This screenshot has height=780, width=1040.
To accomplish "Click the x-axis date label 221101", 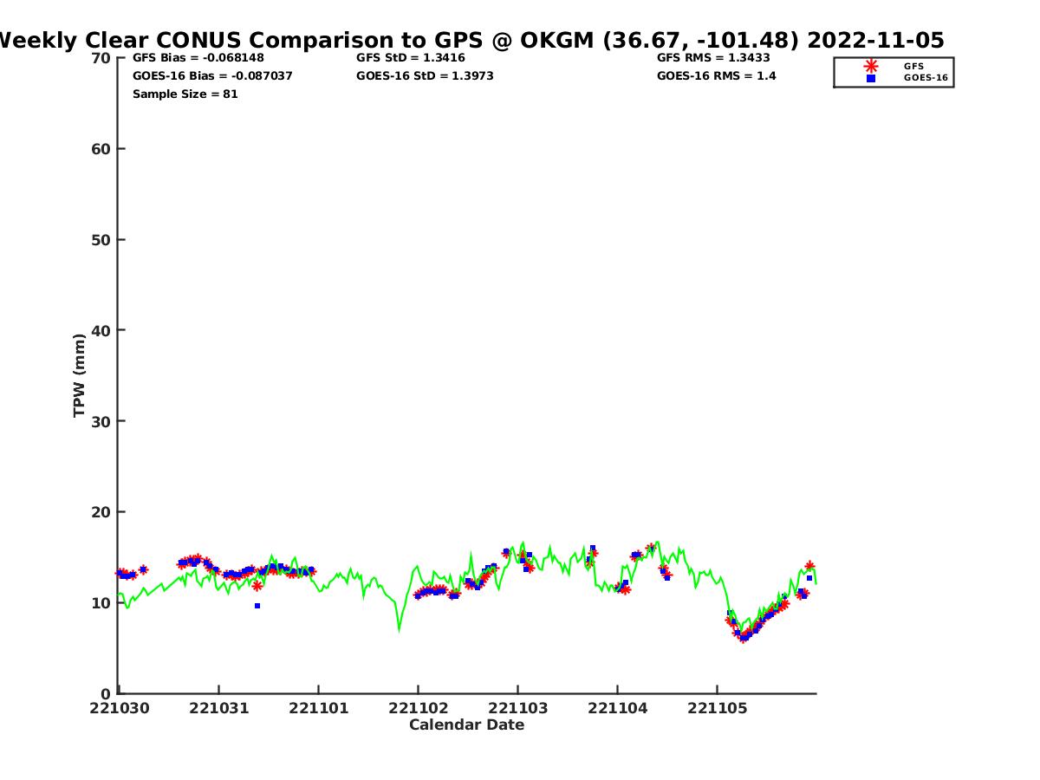I will pyautogui.click(x=318, y=708).
